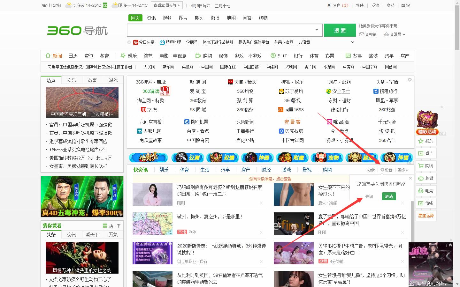460x287 pixels.
Task: Click the 360导航 logo
Action: click(78, 31)
